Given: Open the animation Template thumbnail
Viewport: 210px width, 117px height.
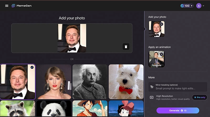Looking at the screenshot, I should coord(156,59).
